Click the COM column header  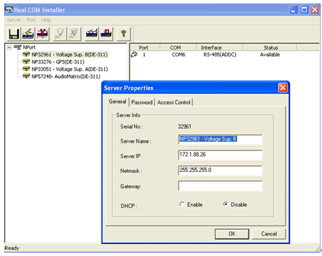click(x=178, y=47)
